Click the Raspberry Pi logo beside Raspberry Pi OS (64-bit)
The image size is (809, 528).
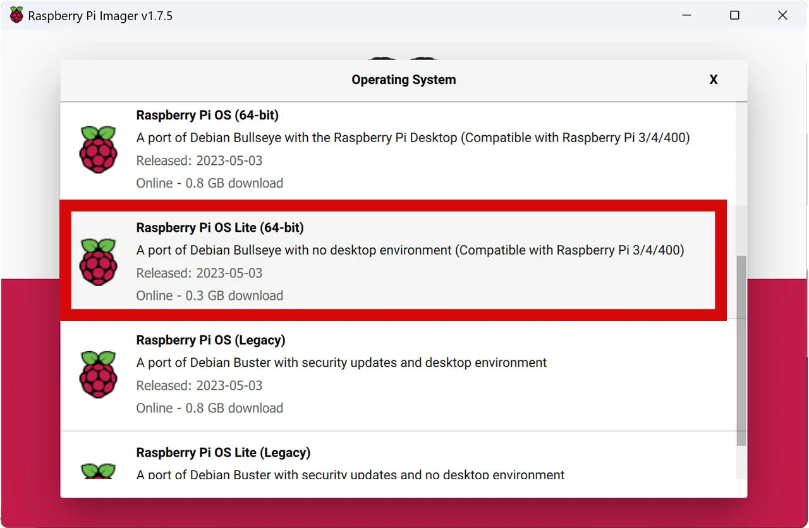98,149
